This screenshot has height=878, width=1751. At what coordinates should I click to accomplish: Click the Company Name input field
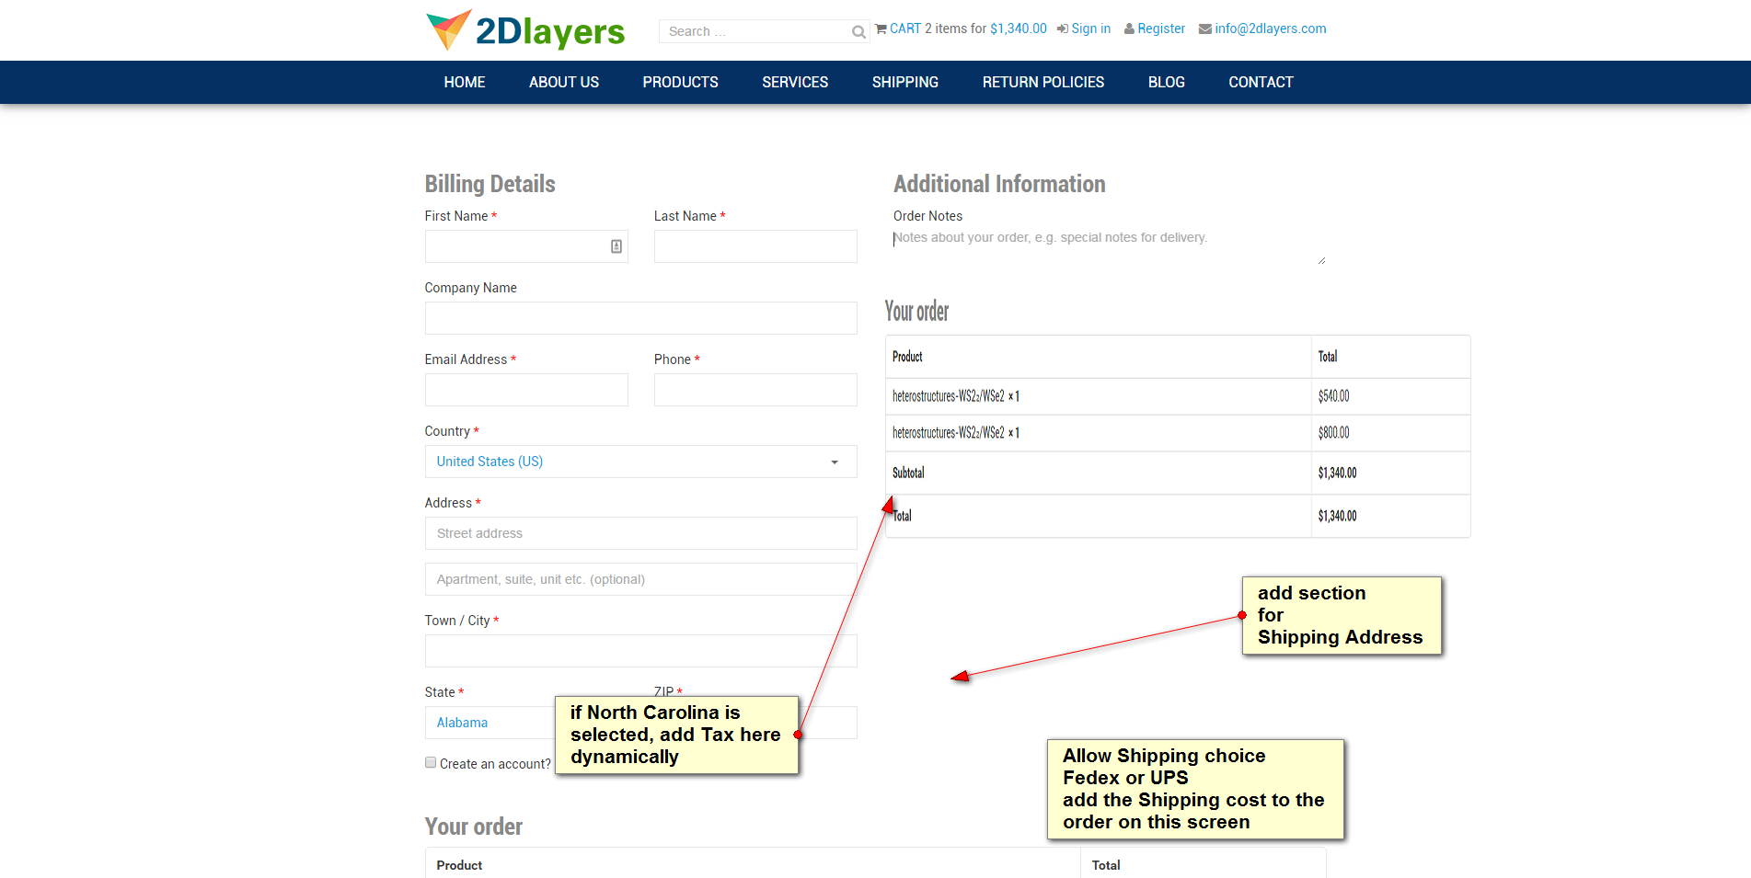pos(640,318)
